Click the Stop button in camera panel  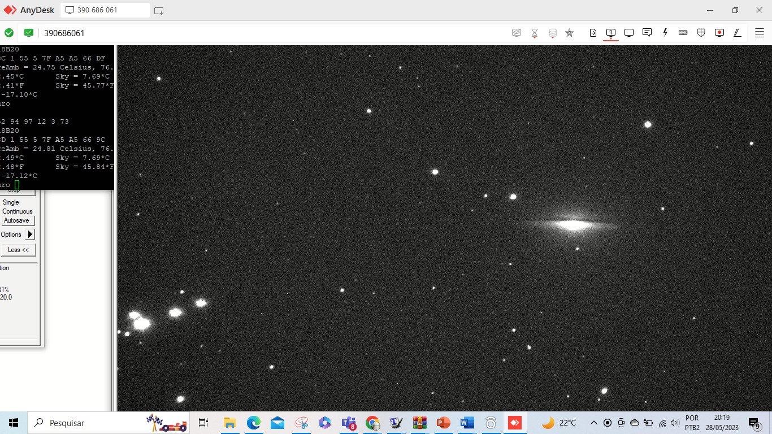pyautogui.click(x=14, y=190)
